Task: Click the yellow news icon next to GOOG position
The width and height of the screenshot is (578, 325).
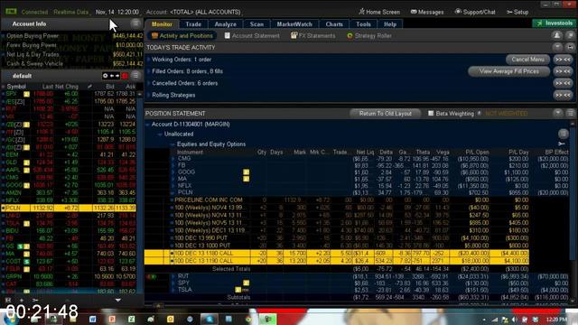Action: (x=246, y=172)
